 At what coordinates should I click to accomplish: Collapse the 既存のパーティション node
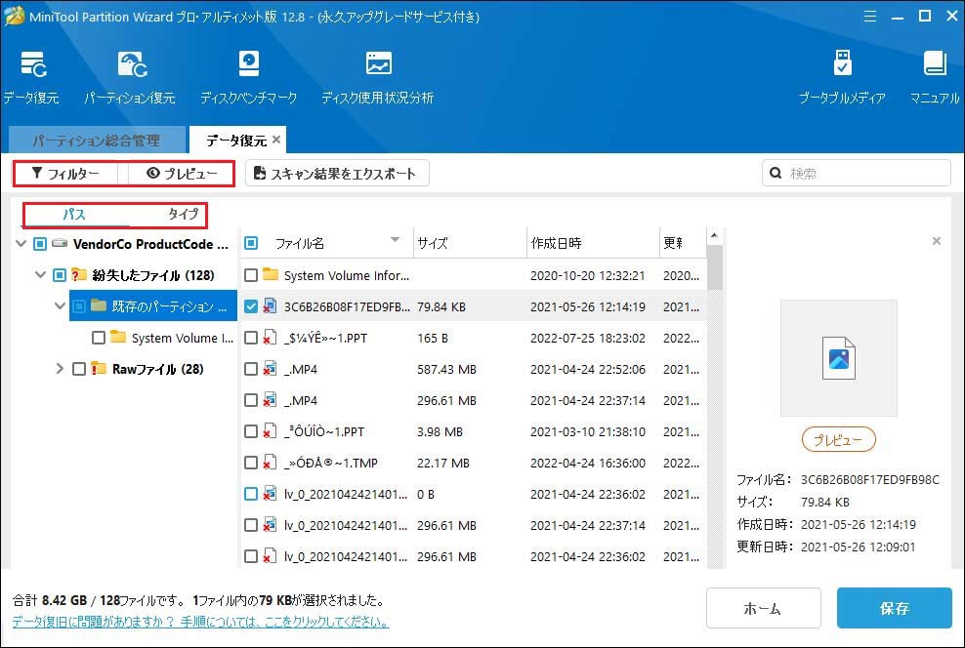coord(61,305)
